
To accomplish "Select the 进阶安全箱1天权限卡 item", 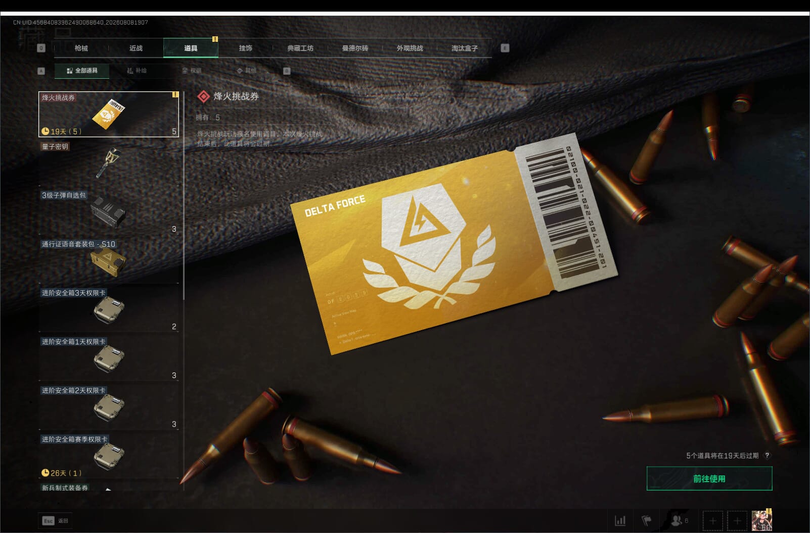I will click(109, 358).
